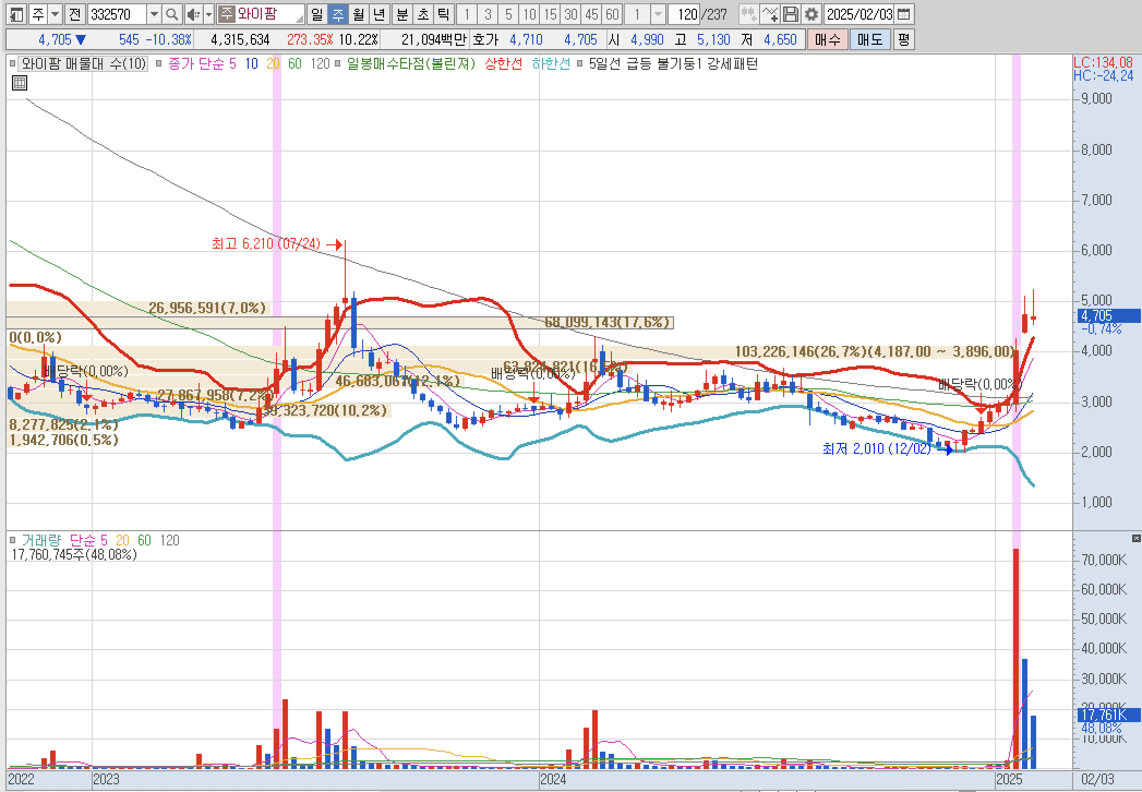
Task: Open the calendar date picker icon
Action: (904, 14)
